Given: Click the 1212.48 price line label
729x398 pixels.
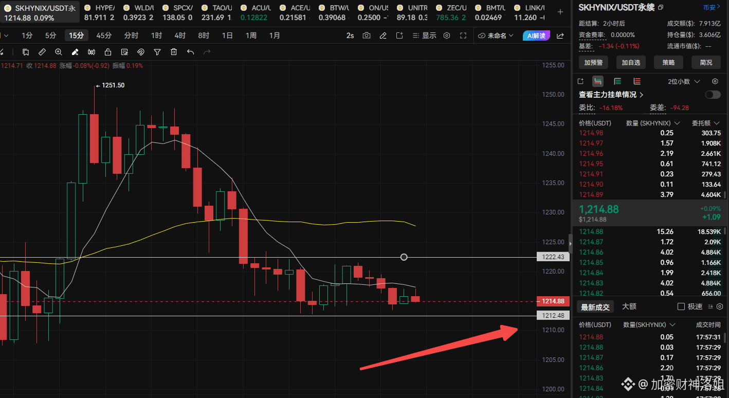Looking at the screenshot, I should (553, 316).
